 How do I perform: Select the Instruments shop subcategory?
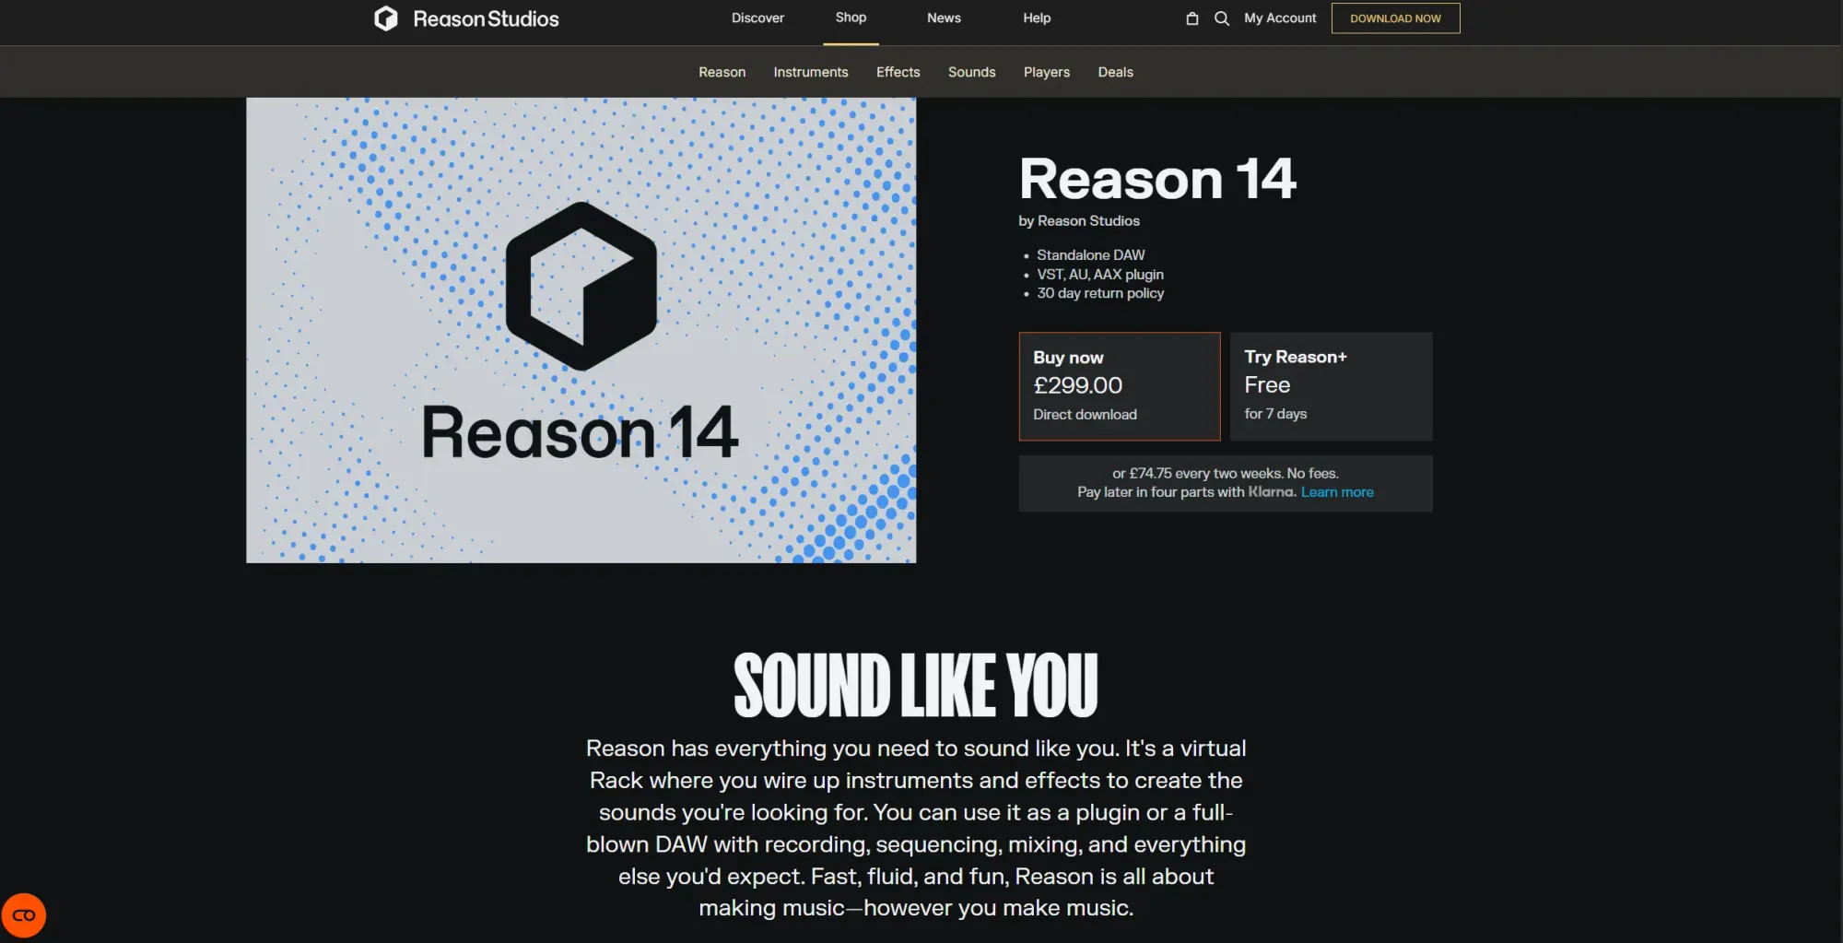(x=811, y=72)
